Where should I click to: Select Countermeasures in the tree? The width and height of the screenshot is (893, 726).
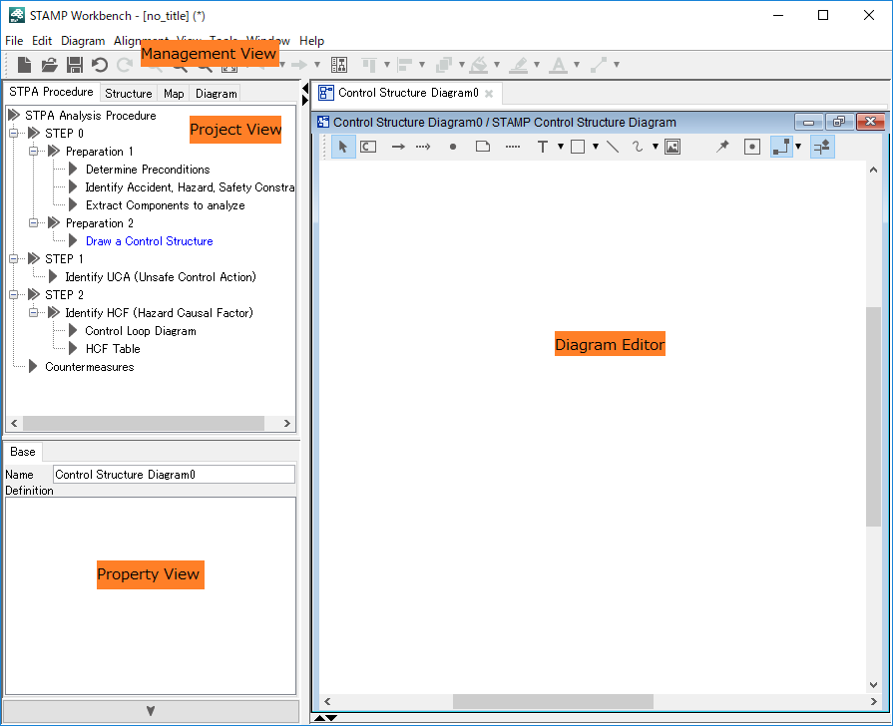(x=90, y=367)
